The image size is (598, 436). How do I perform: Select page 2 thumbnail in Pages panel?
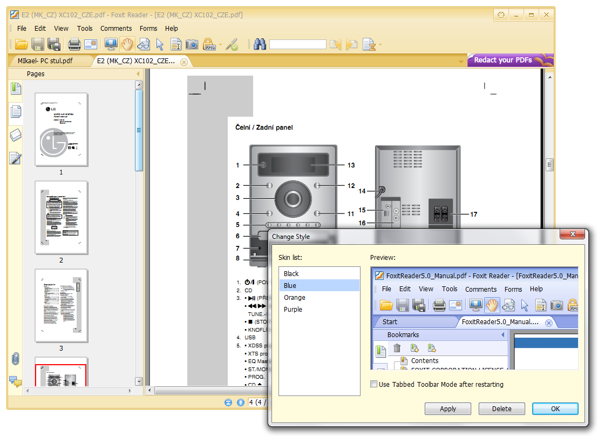[x=62, y=218]
